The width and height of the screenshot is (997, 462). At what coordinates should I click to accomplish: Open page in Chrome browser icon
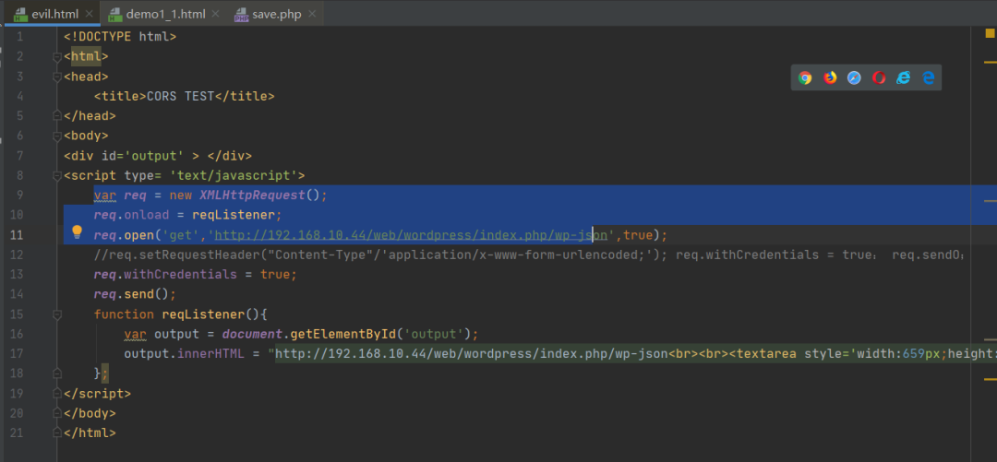pyautogui.click(x=805, y=78)
